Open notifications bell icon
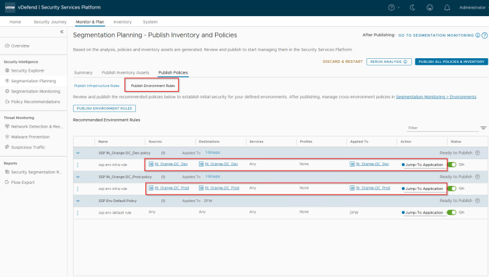 pos(447,7)
